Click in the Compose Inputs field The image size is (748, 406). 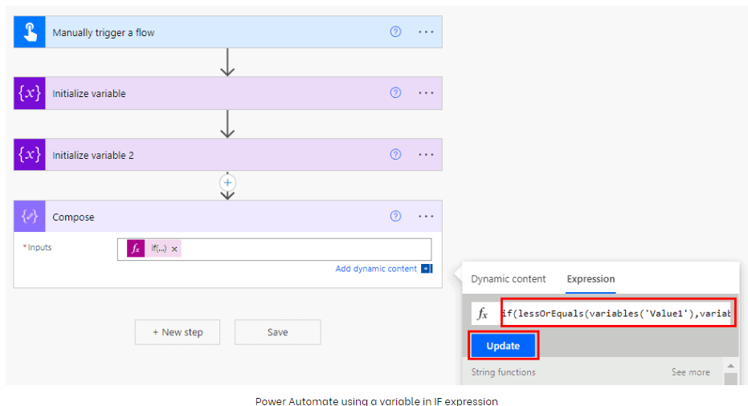(274, 250)
